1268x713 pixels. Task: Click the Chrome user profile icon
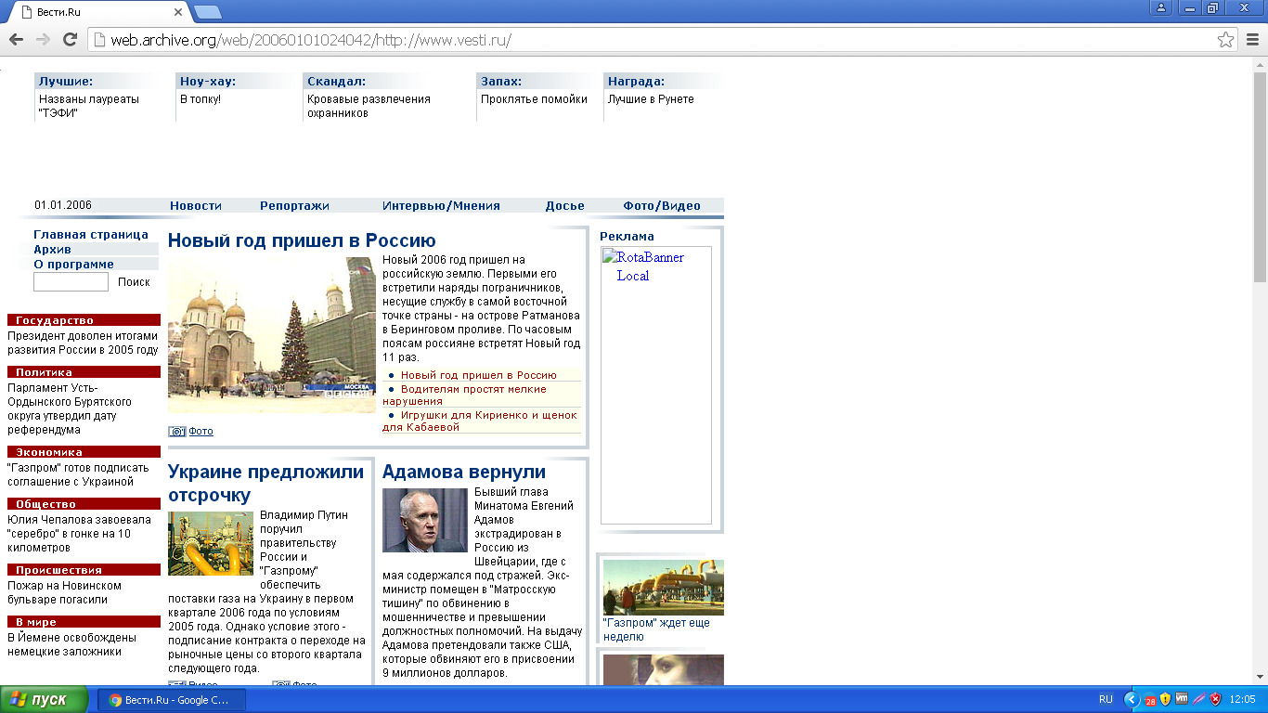[1161, 7]
